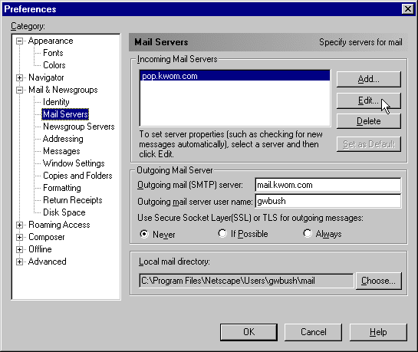
Task: Expand the Offline category
Action: pos(19,250)
